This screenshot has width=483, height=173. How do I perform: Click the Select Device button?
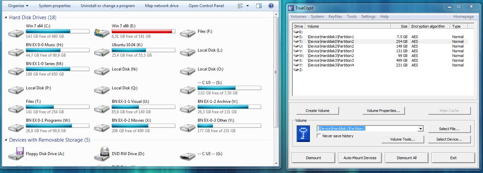(449, 139)
